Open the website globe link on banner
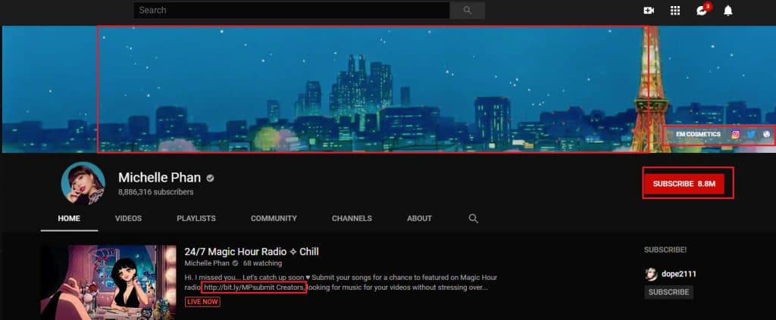776x320 pixels. (x=767, y=134)
